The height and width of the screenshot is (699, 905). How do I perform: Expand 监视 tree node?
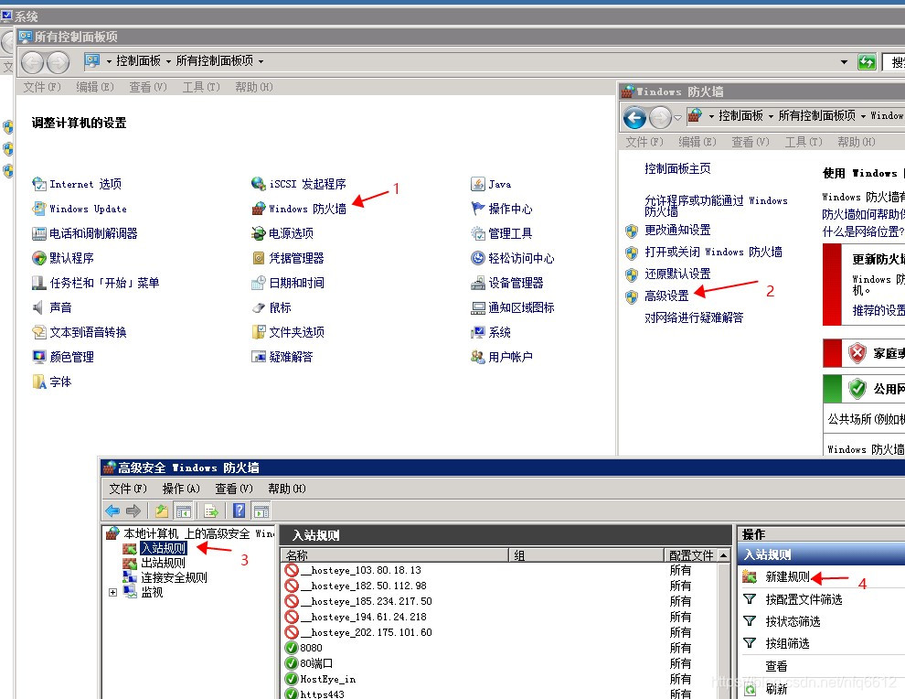click(x=113, y=592)
